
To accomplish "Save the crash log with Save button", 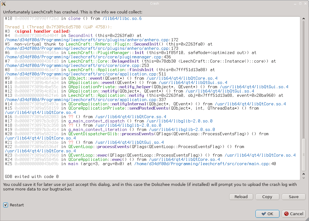I will (x=294, y=197).
